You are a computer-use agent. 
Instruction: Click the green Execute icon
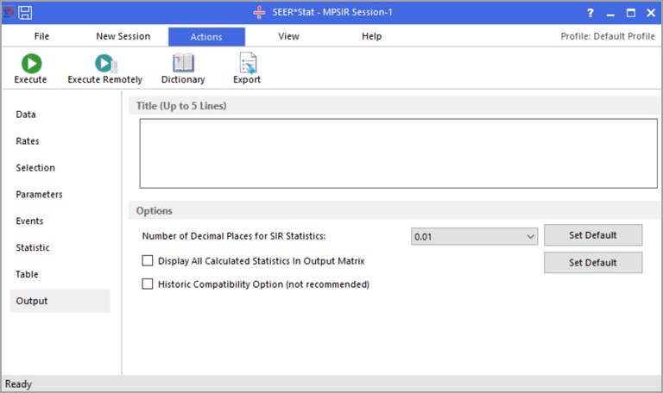click(31, 64)
